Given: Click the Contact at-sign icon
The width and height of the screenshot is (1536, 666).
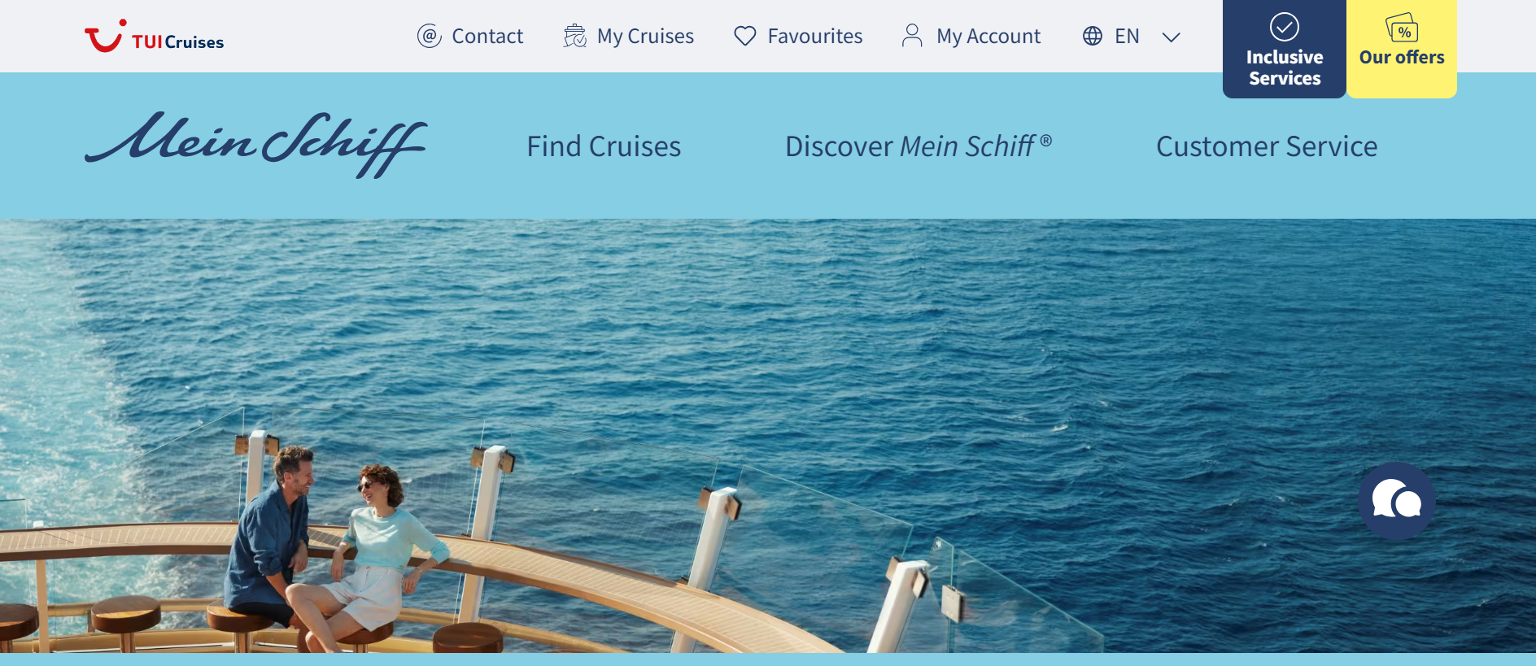Looking at the screenshot, I should click(430, 36).
